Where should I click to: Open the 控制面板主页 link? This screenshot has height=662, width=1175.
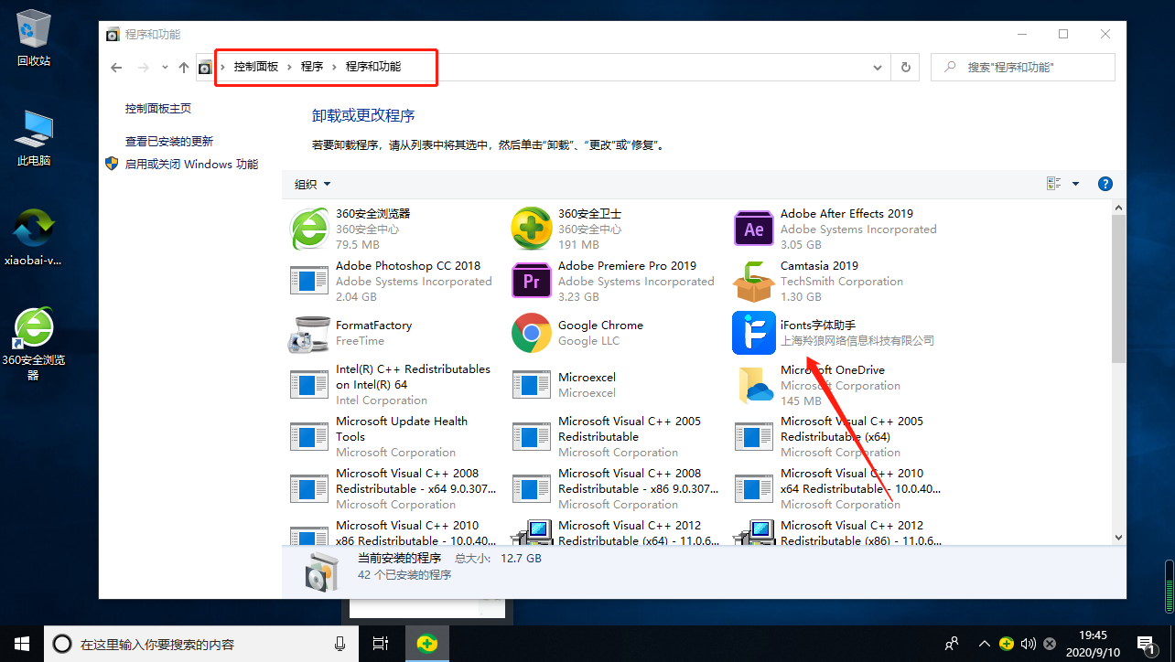point(158,108)
